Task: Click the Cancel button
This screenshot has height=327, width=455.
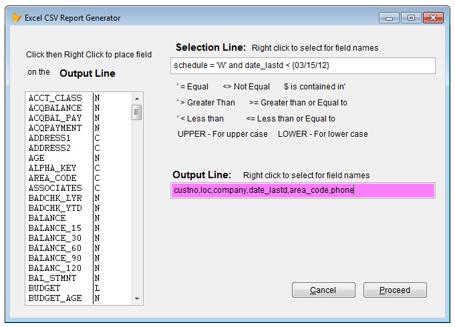Action: tap(323, 290)
